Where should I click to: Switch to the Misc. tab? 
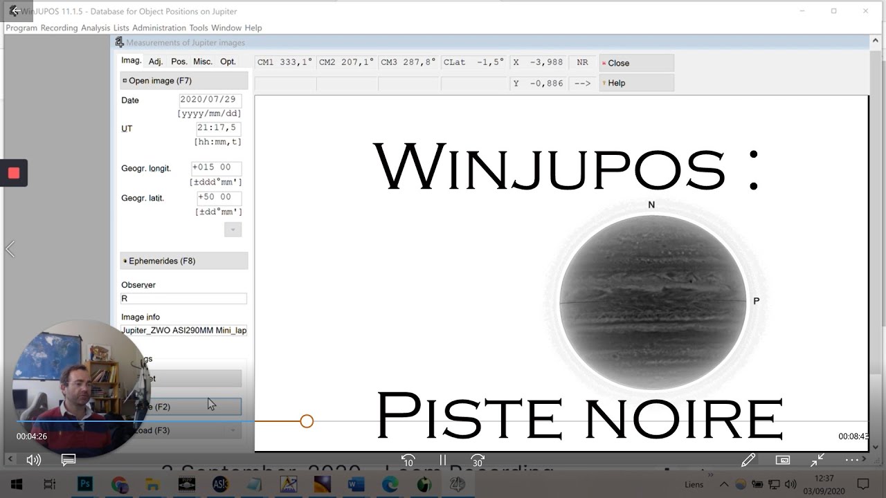pos(203,62)
